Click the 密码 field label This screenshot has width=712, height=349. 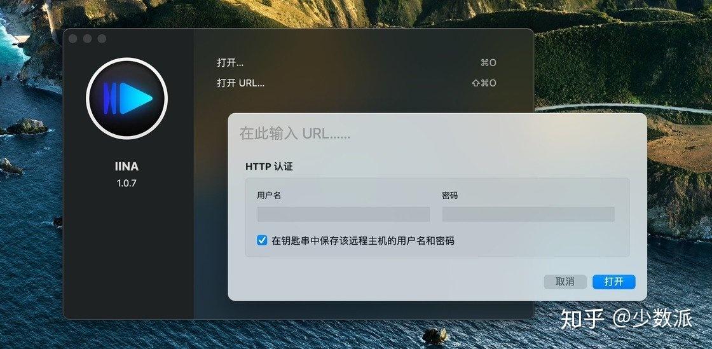450,196
